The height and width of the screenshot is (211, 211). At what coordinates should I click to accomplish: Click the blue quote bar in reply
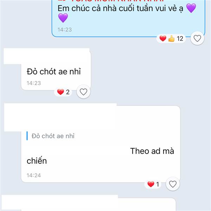coord(27,136)
